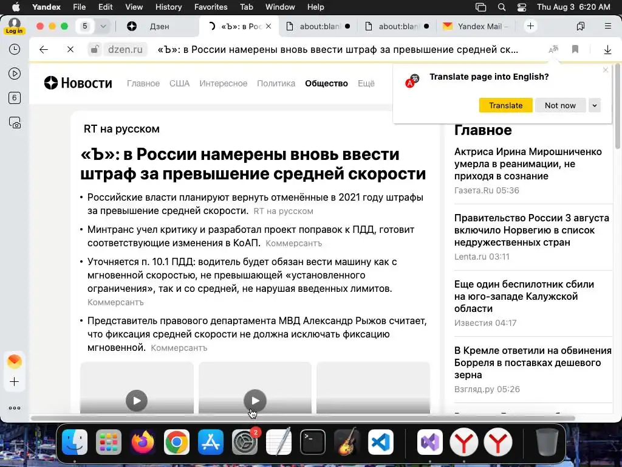Click the dzen.ru address bar domain
The image size is (622, 467).
tap(125, 50)
